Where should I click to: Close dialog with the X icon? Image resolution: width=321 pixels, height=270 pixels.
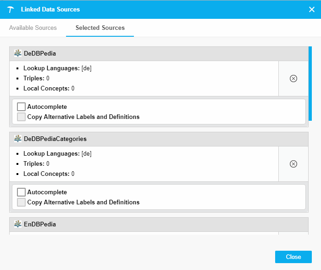[312, 9]
